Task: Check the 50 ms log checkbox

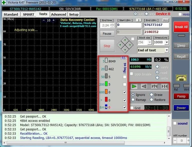Action: 125,77
